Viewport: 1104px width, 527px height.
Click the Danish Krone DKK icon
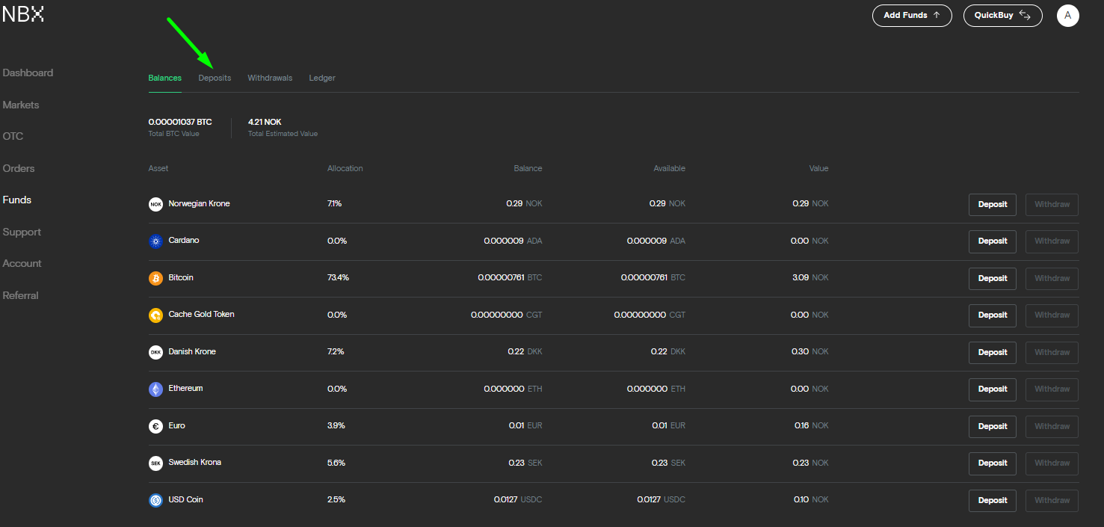pyautogui.click(x=155, y=352)
